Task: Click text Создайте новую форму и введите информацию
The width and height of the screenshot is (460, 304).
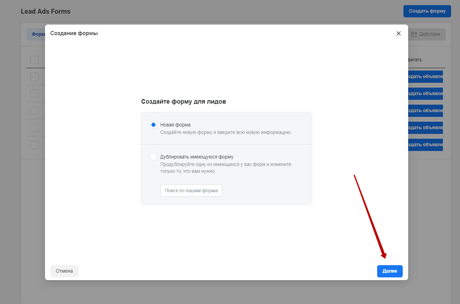Action: pyautogui.click(x=226, y=132)
